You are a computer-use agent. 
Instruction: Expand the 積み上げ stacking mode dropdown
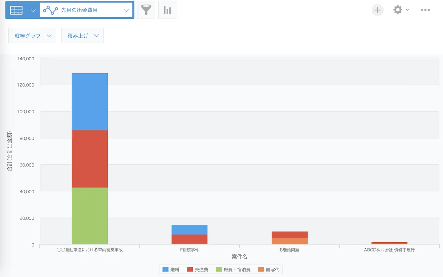(82, 36)
